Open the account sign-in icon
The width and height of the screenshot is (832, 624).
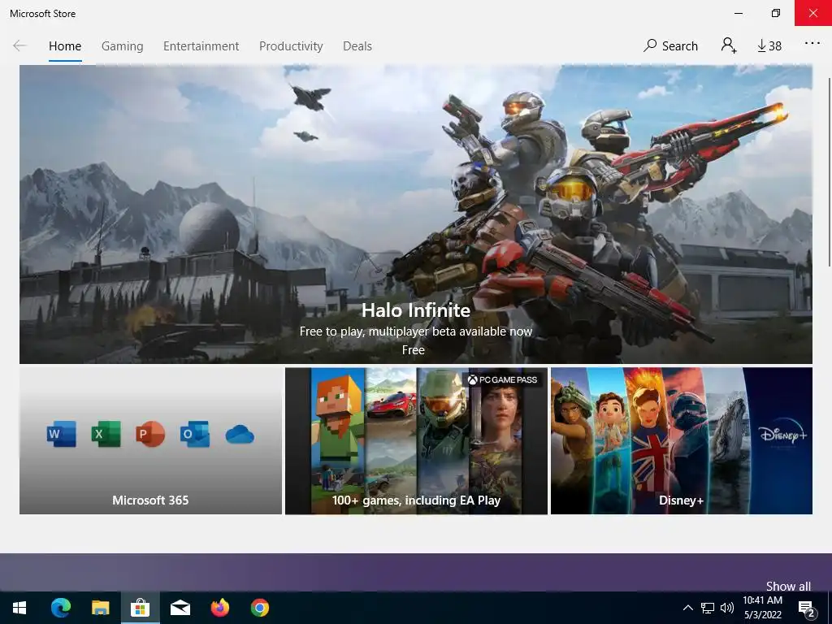pyautogui.click(x=729, y=45)
